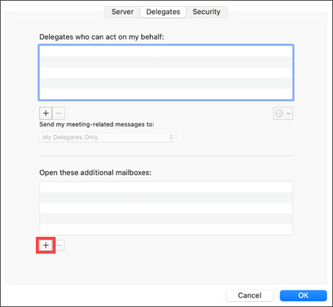The width and height of the screenshot is (333, 307).
Task: Select first row in delegates list
Action: (x=166, y=51)
